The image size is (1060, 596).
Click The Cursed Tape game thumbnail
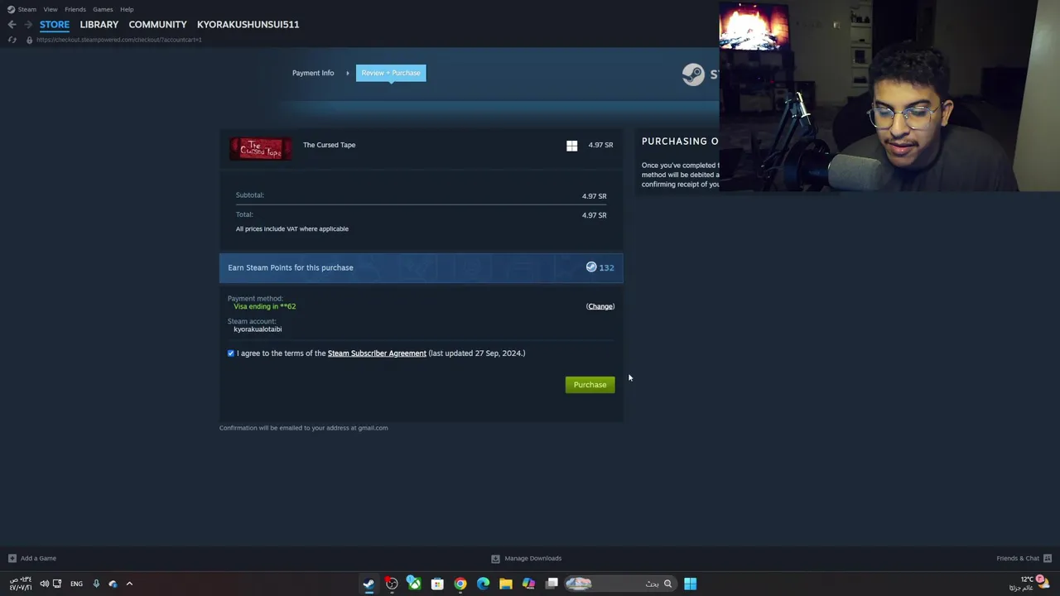click(x=261, y=149)
